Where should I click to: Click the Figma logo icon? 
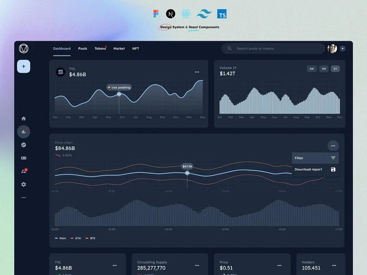pos(156,14)
